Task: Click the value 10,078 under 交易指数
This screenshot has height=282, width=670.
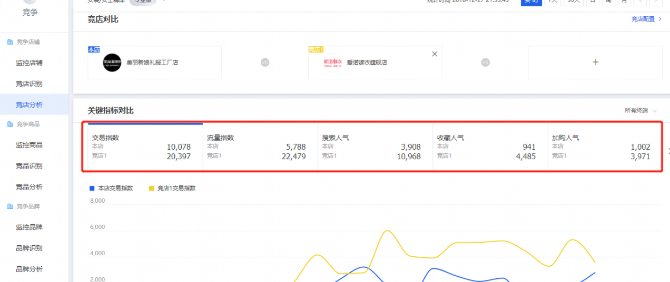Action: tap(179, 147)
